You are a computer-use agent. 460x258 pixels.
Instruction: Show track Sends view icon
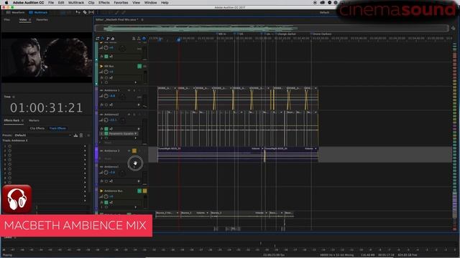pyautogui.click(x=108, y=38)
